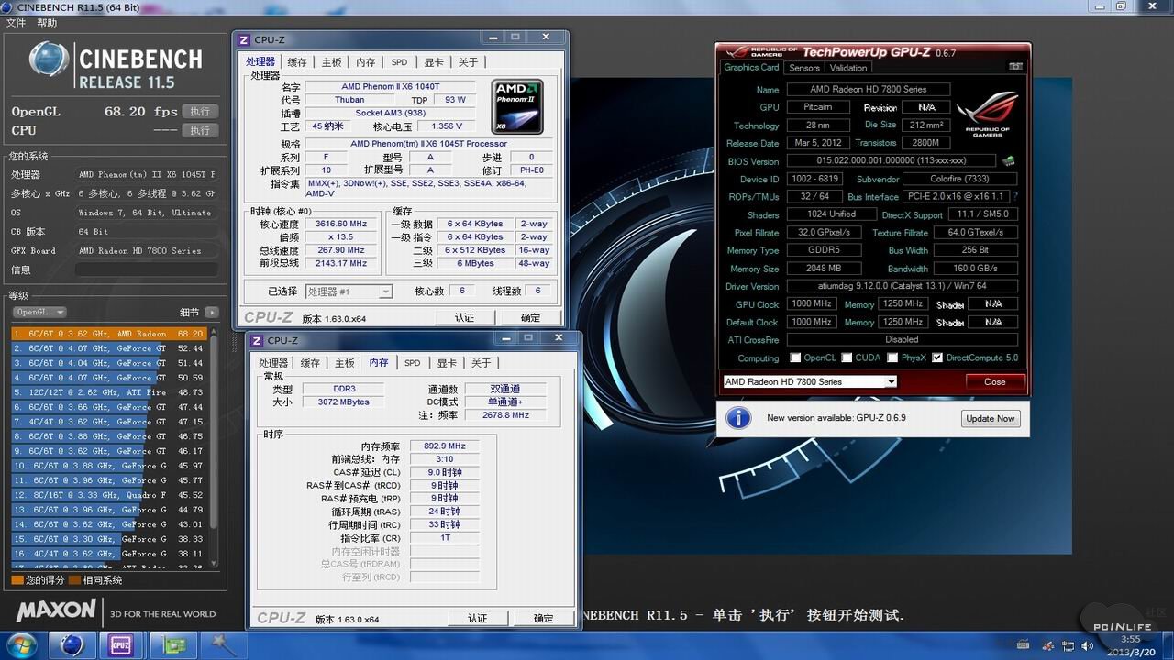This screenshot has width=1174, height=660.
Task: Click the upper CPU-Z window title icon
Action: tap(244, 39)
